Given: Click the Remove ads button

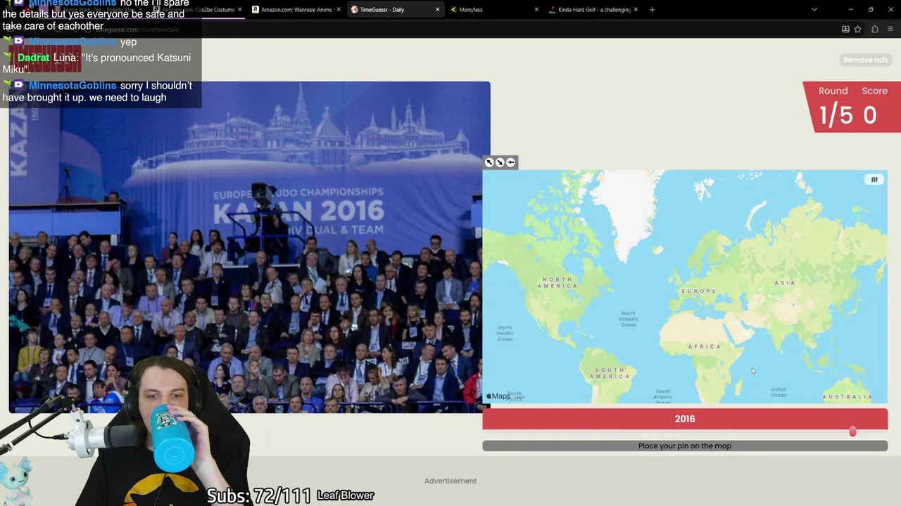Looking at the screenshot, I should (x=865, y=60).
